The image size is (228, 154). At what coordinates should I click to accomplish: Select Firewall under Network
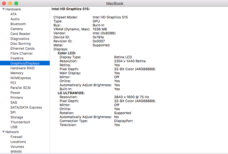(17, 137)
